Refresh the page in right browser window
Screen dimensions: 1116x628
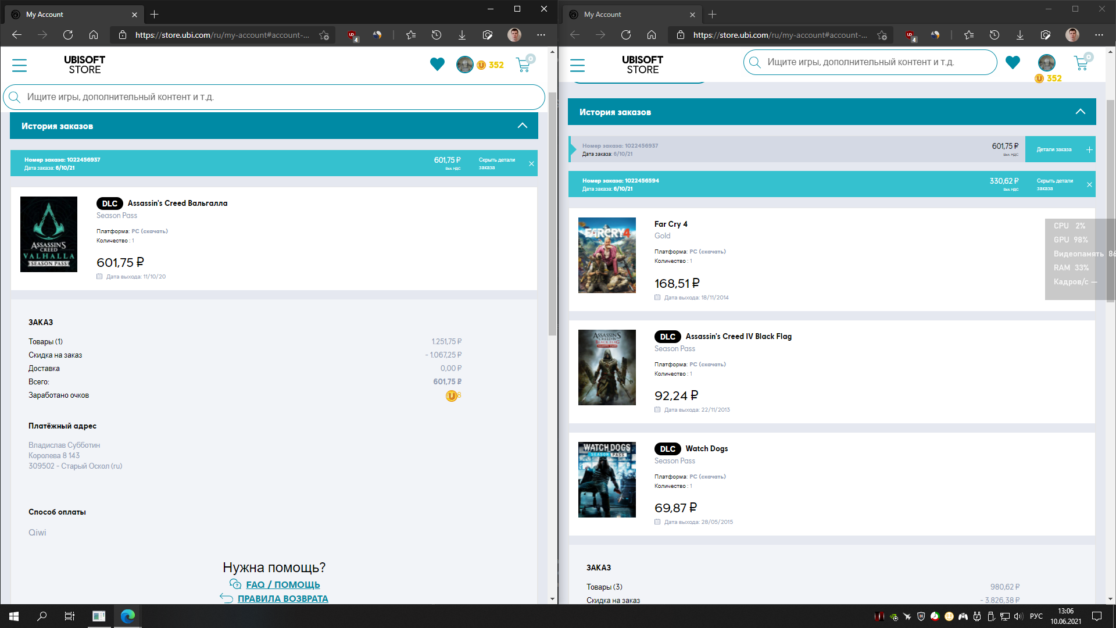click(x=626, y=35)
